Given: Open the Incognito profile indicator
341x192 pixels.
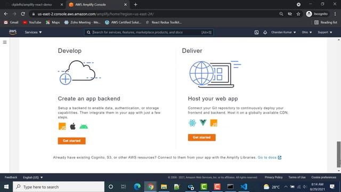Looking at the screenshot, I should coord(317,14).
